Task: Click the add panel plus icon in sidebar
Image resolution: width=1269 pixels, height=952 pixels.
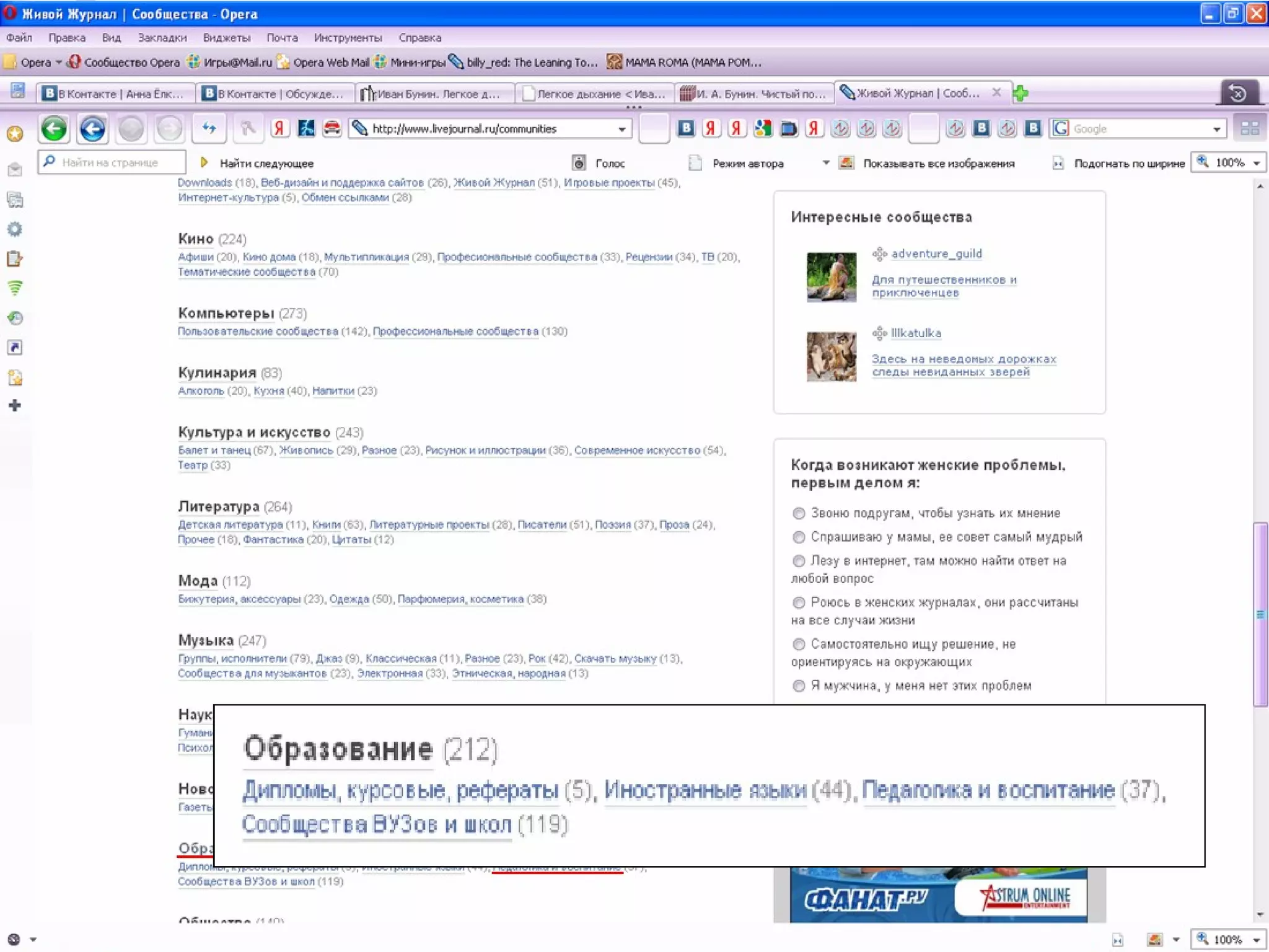Action: [x=15, y=405]
